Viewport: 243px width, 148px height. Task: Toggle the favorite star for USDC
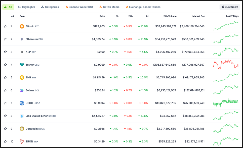pyautogui.click(x=5, y=103)
